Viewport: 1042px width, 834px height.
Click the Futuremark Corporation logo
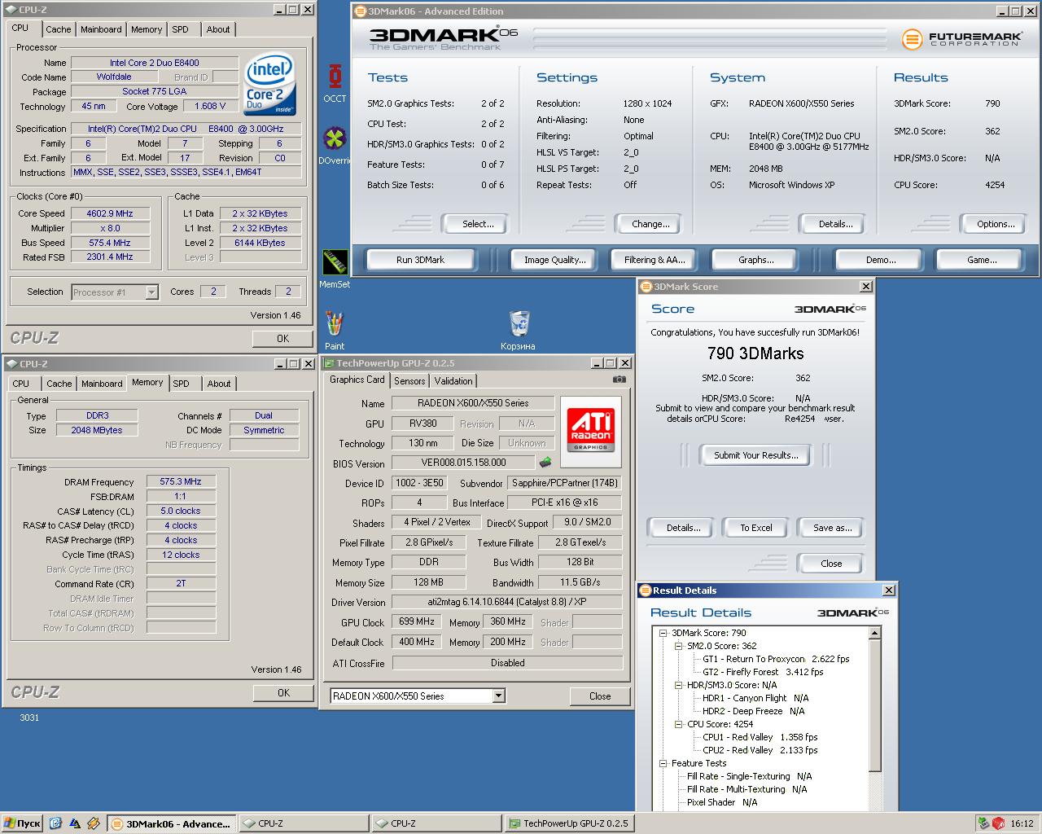coord(961,38)
